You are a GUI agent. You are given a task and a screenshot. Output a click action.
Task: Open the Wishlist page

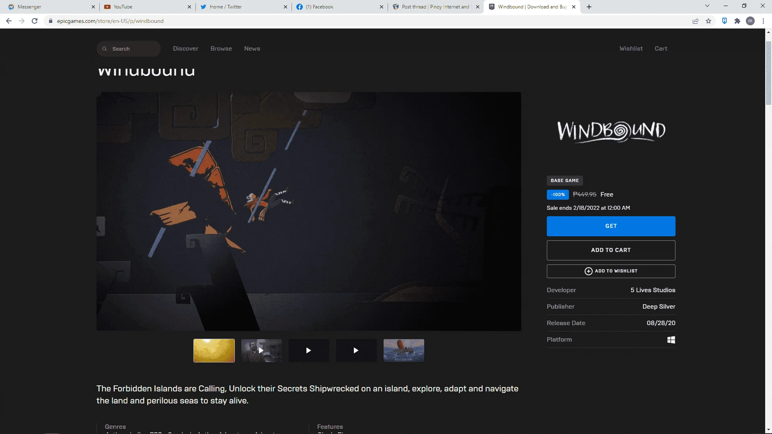(x=631, y=49)
